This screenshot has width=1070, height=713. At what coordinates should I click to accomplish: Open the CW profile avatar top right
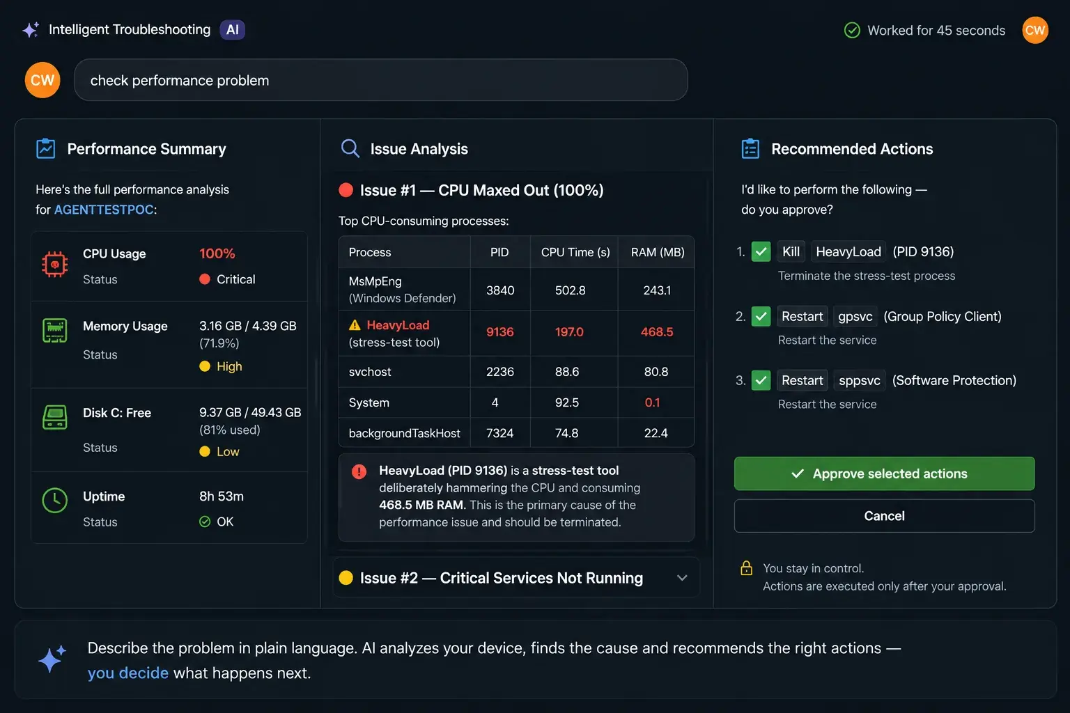[1035, 30]
